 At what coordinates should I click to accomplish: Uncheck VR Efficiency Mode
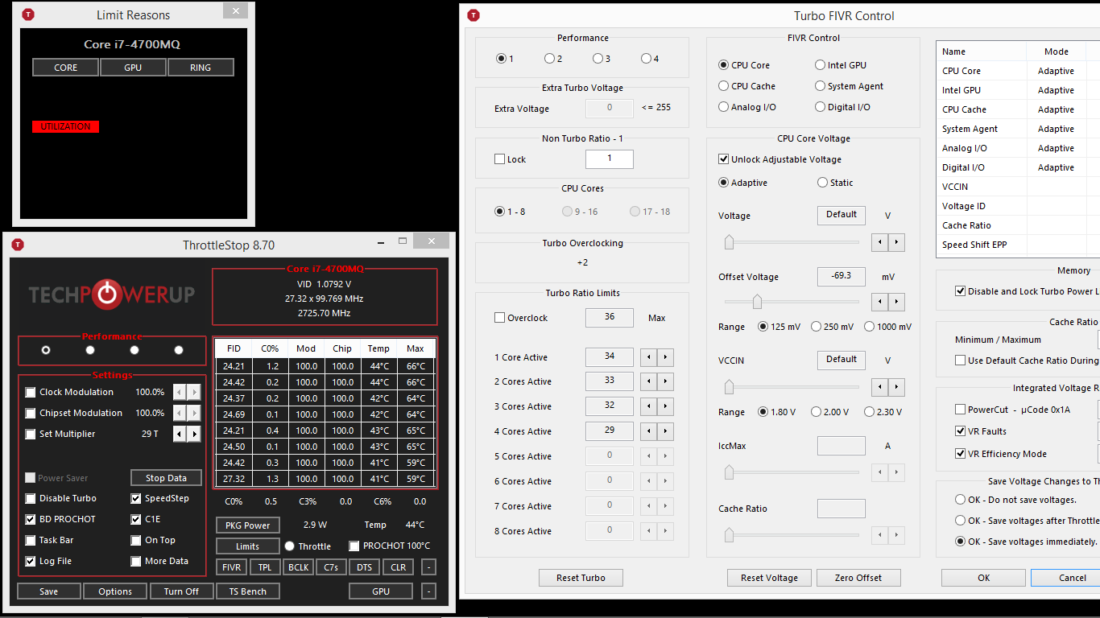(960, 454)
